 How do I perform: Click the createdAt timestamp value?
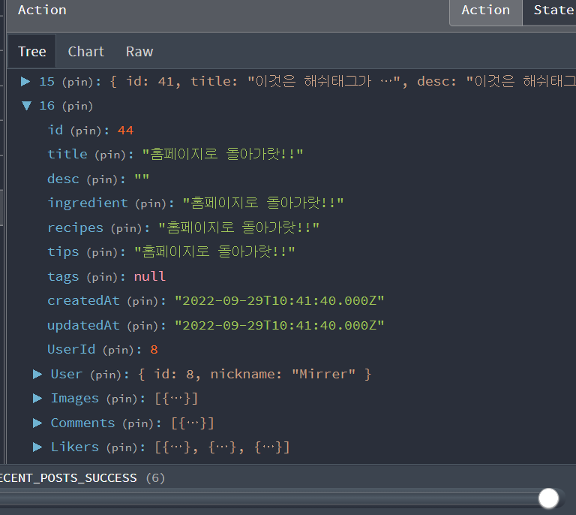280,301
